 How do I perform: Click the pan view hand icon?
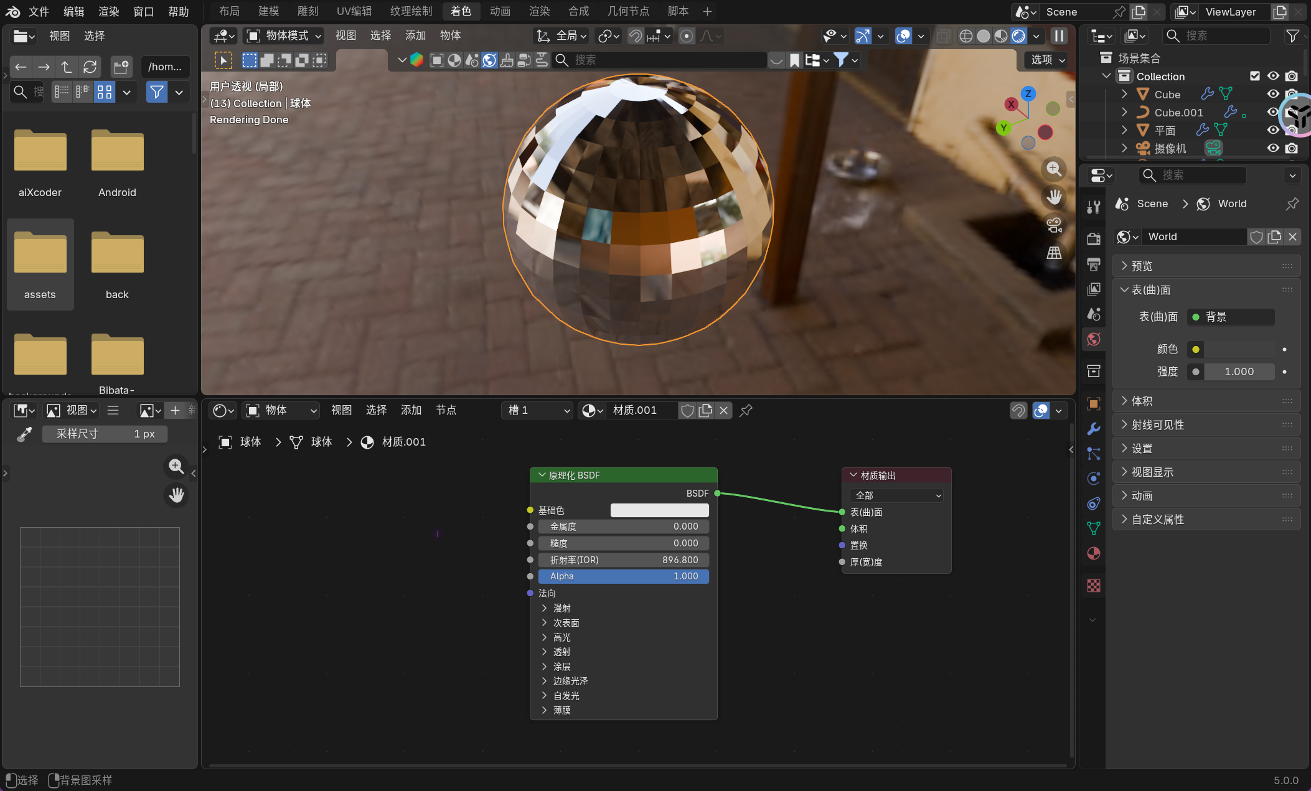pos(1053,197)
